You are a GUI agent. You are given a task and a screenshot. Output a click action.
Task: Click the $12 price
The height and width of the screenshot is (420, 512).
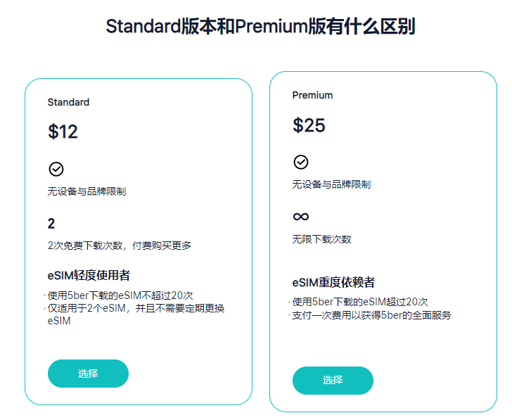coord(63,132)
